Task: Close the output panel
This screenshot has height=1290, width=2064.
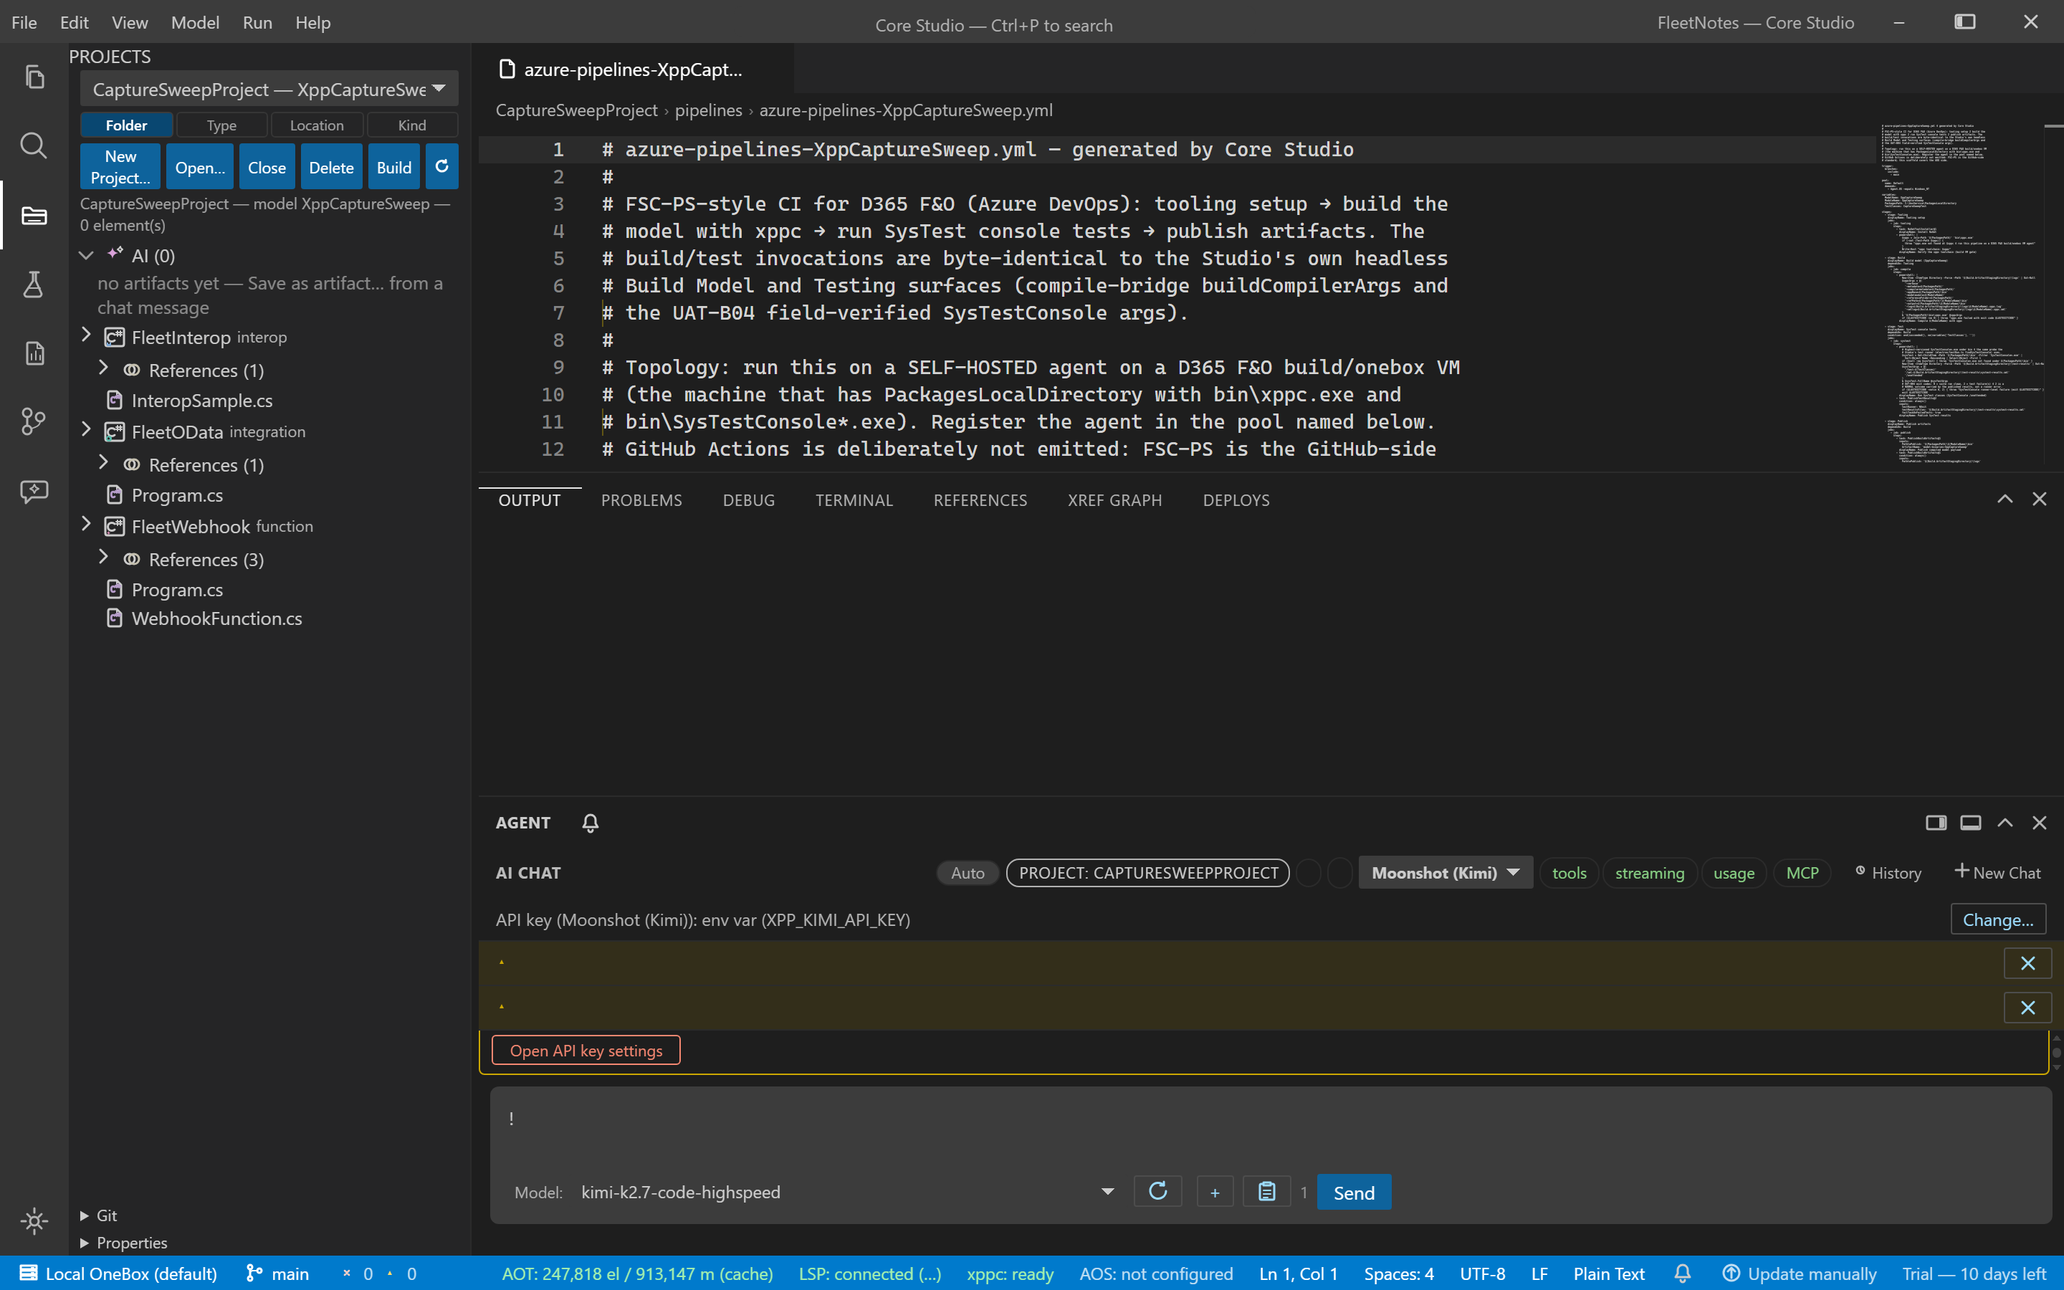Action: coord(2039,499)
